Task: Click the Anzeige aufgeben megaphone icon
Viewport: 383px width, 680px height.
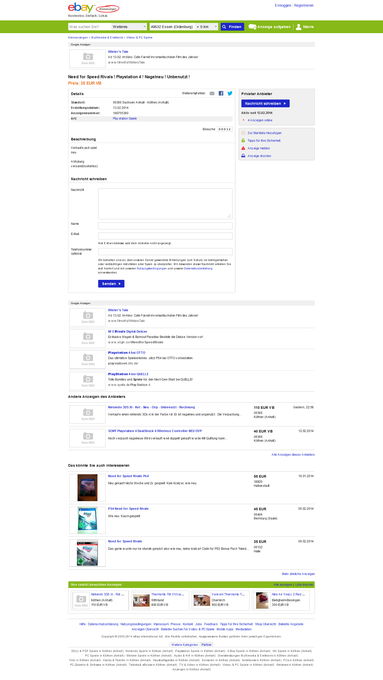Action: (x=252, y=27)
